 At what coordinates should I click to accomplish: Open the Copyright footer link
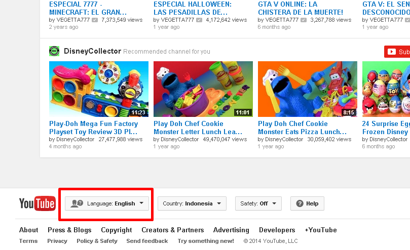click(117, 230)
